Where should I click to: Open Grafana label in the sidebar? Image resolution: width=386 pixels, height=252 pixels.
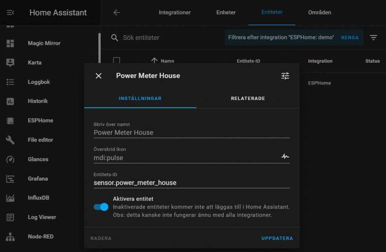(x=38, y=178)
